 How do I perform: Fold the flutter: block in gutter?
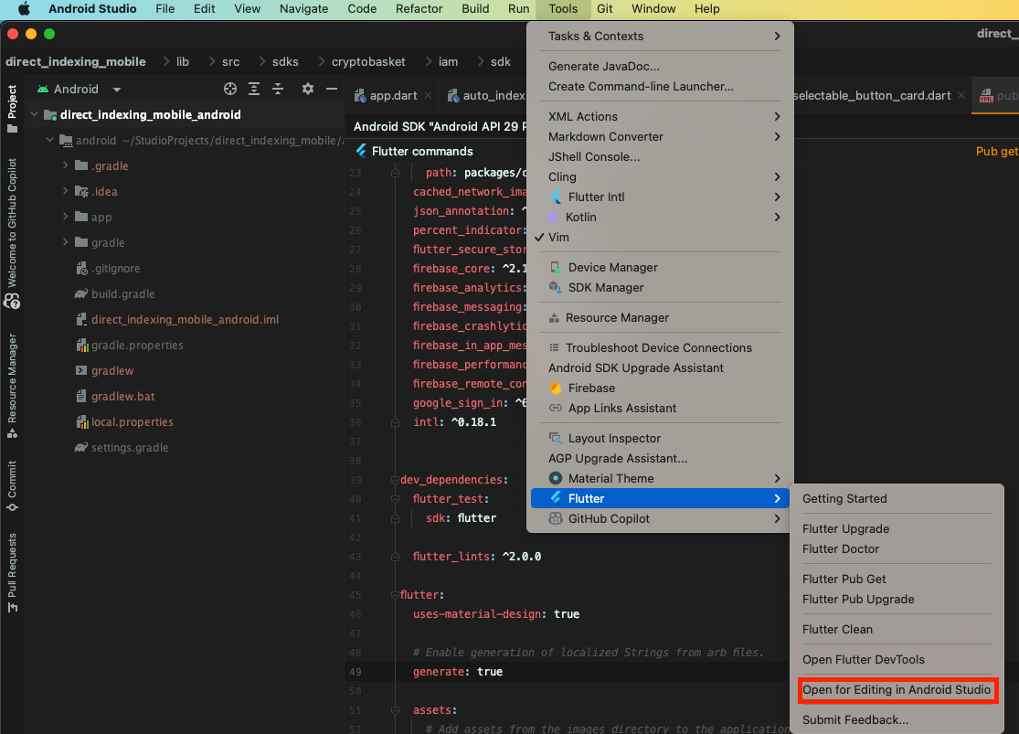(395, 595)
